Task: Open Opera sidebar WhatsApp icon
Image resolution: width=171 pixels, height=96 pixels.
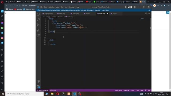Action: coord(2,28)
